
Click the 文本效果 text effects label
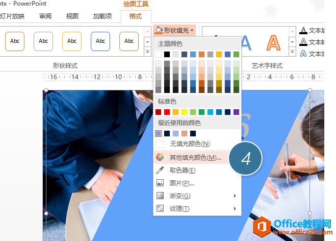(x=317, y=54)
